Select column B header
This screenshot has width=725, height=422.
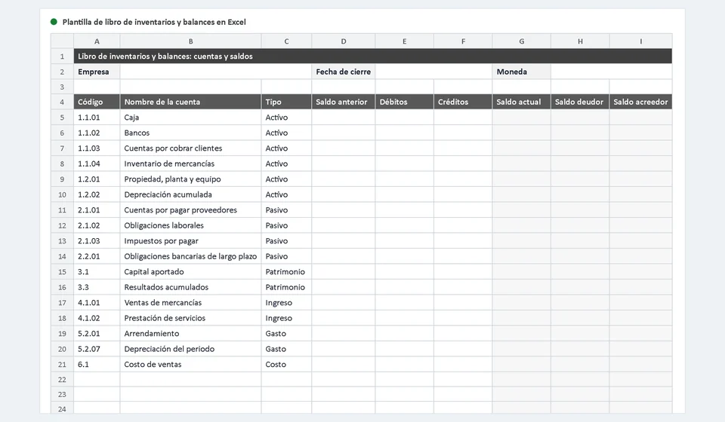point(190,41)
